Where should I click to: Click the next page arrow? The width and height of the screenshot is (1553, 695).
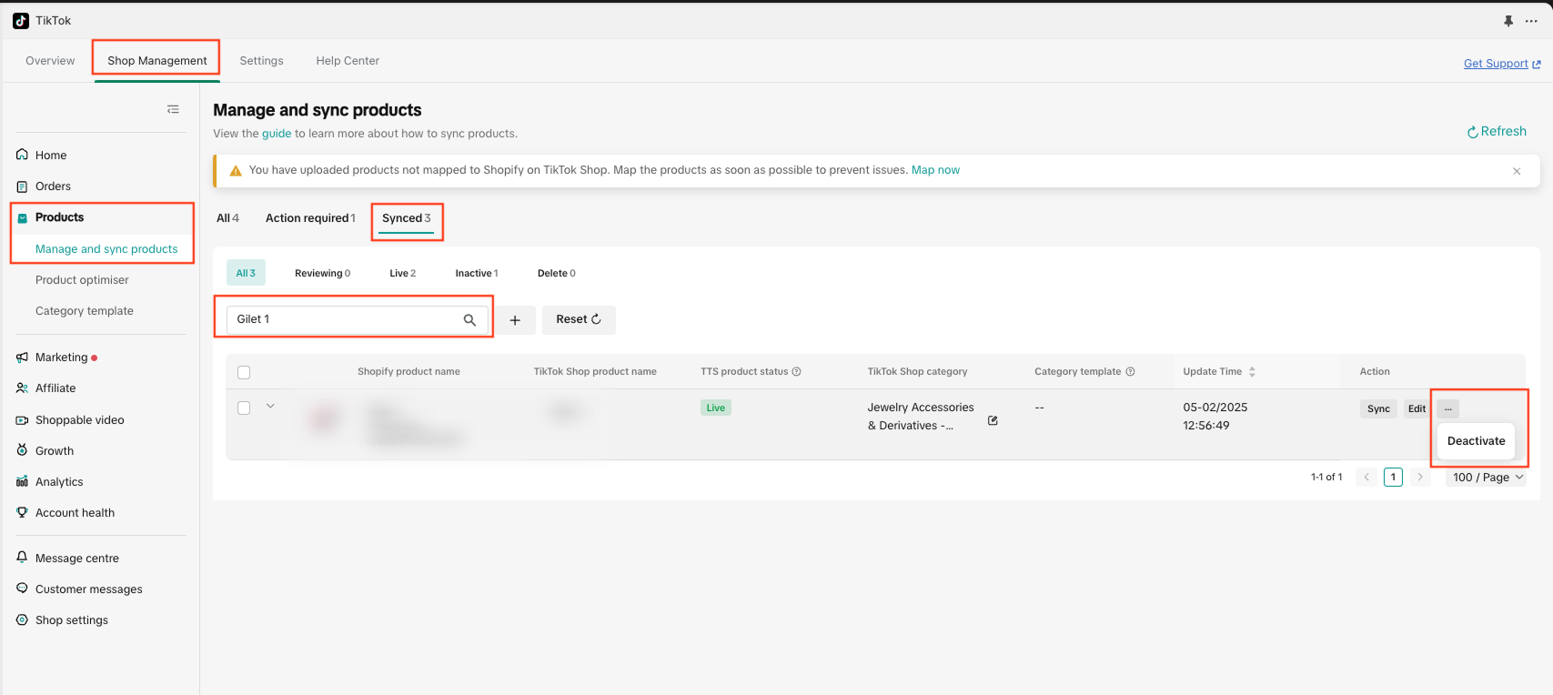1420,477
